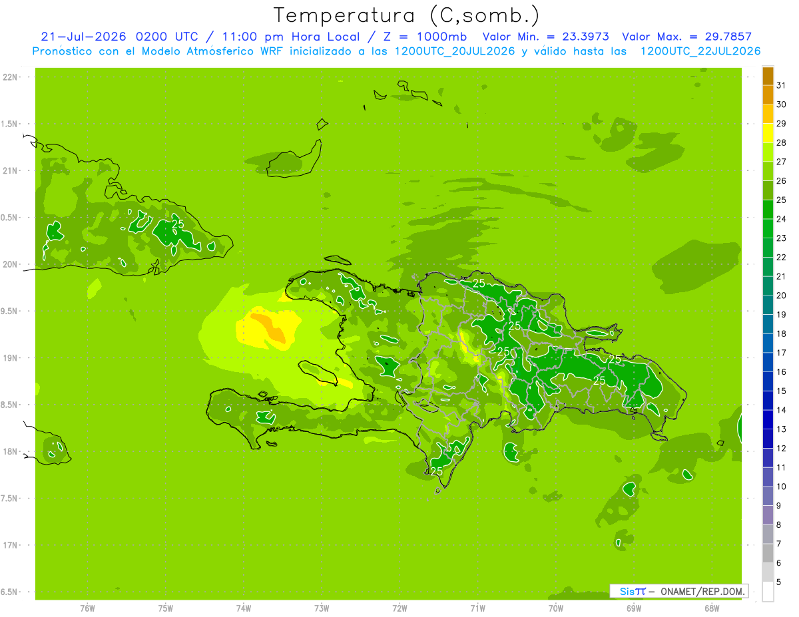This screenshot has width=799, height=617.
Task: Select the yellow legend segment between 28 and 29
Action: (768, 133)
